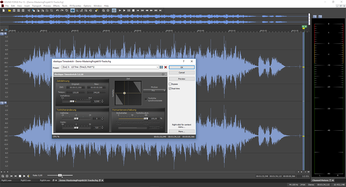The height and width of the screenshot is (187, 346).
Task: Create a new file from the toolbar
Action: 3,10
